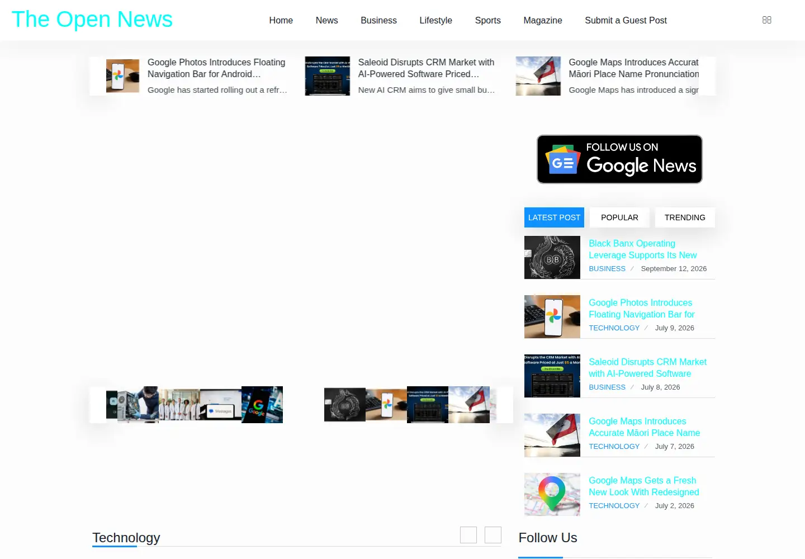This screenshot has height=559, width=805.
Task: Open sidebar Google Photos Floating Navigation article
Action: pos(642,309)
